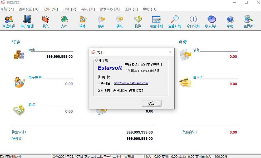Select the 收入 income toolbar icon
The width and height of the screenshot is (261, 158).
(46, 21)
